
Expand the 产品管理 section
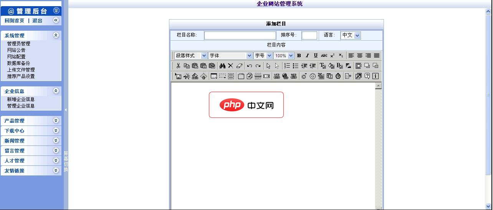click(x=56, y=120)
